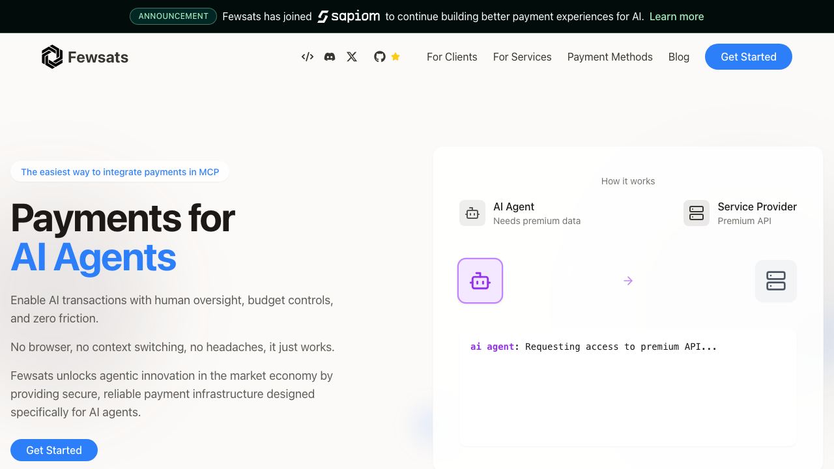This screenshot has width=834, height=469.
Task: Open the GitHub icon link
Action: (380, 57)
